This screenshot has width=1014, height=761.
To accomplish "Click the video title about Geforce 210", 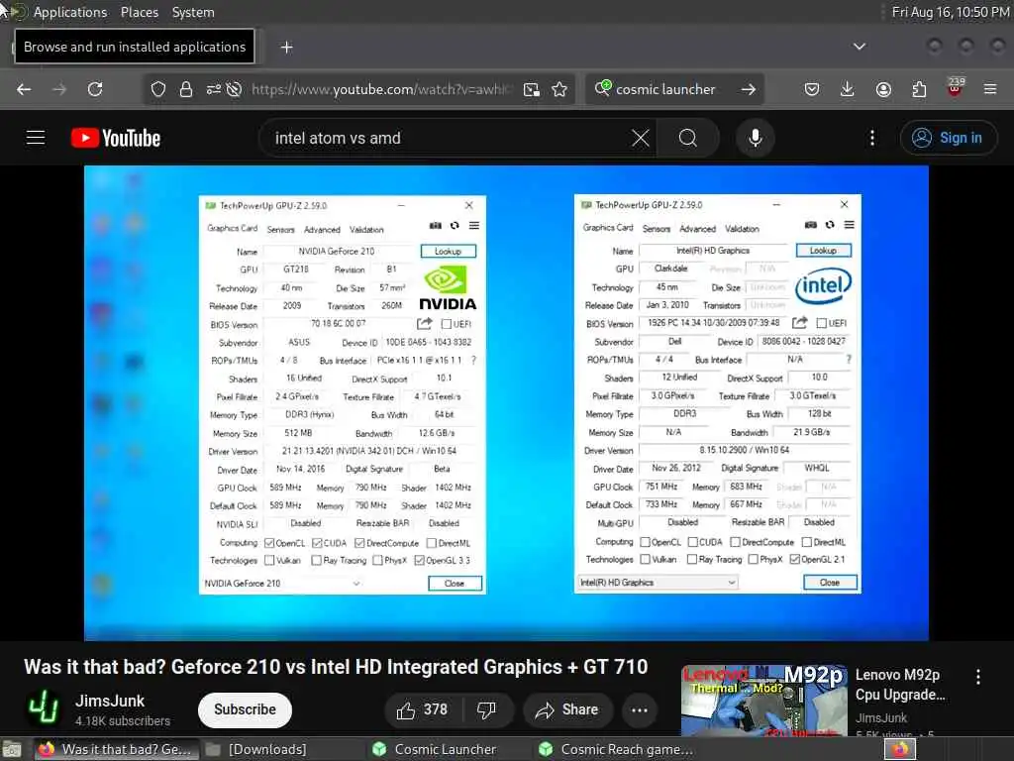I will point(336,667).
